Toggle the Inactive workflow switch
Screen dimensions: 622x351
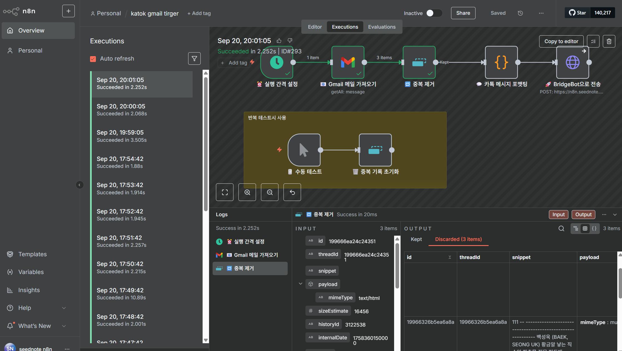434,13
